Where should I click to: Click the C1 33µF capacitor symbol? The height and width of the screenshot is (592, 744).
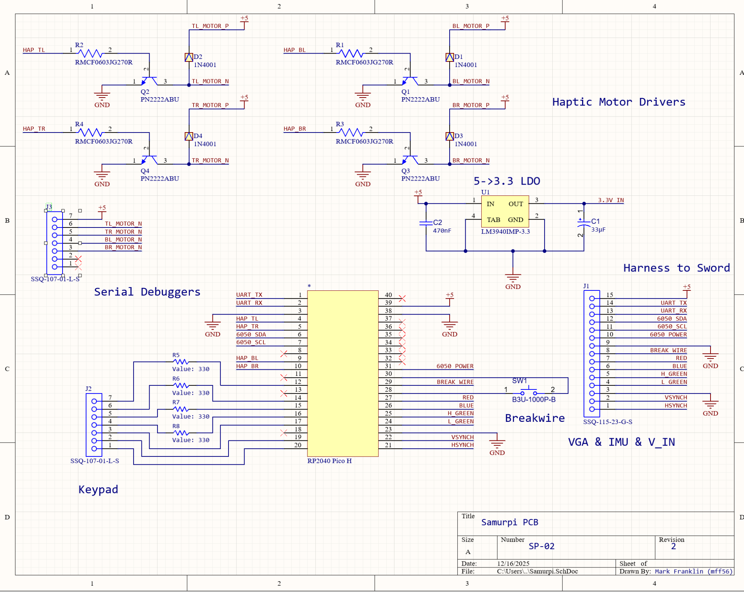point(584,223)
